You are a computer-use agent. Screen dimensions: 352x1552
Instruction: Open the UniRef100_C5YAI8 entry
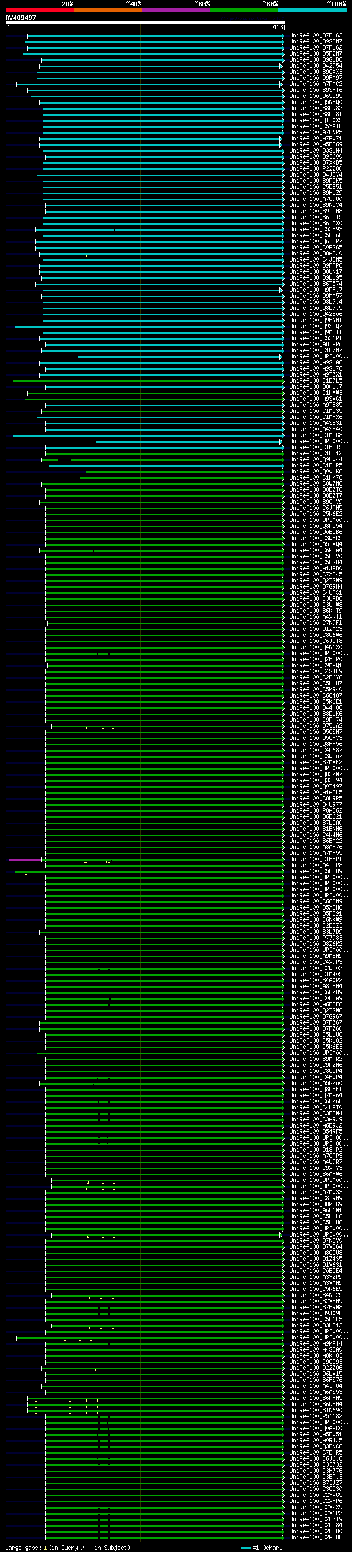(x=316, y=126)
